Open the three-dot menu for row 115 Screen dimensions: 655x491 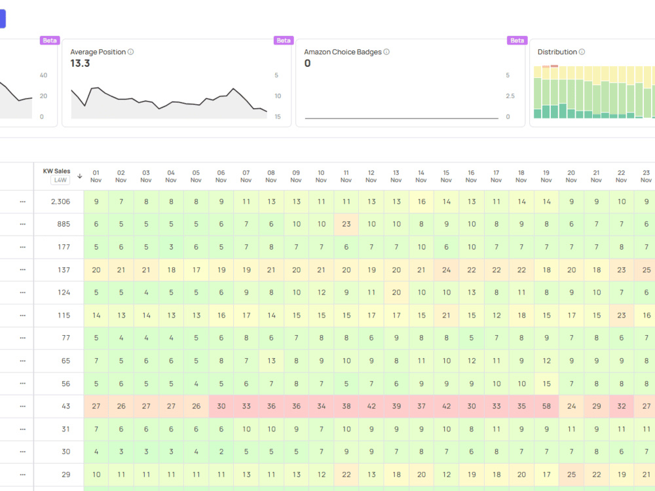click(x=22, y=316)
